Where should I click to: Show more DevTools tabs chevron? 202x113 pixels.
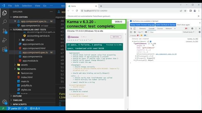175,29
